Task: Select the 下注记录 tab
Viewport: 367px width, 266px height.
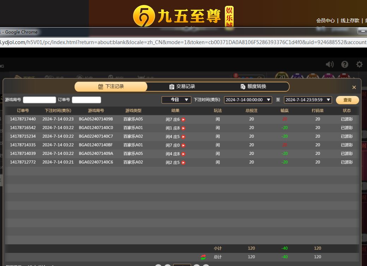Action: click(x=111, y=86)
